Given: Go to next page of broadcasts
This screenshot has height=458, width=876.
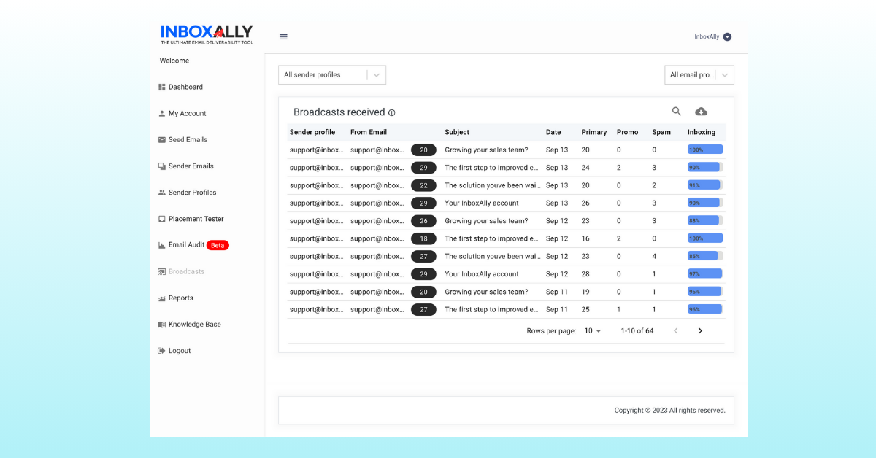Looking at the screenshot, I should [700, 331].
